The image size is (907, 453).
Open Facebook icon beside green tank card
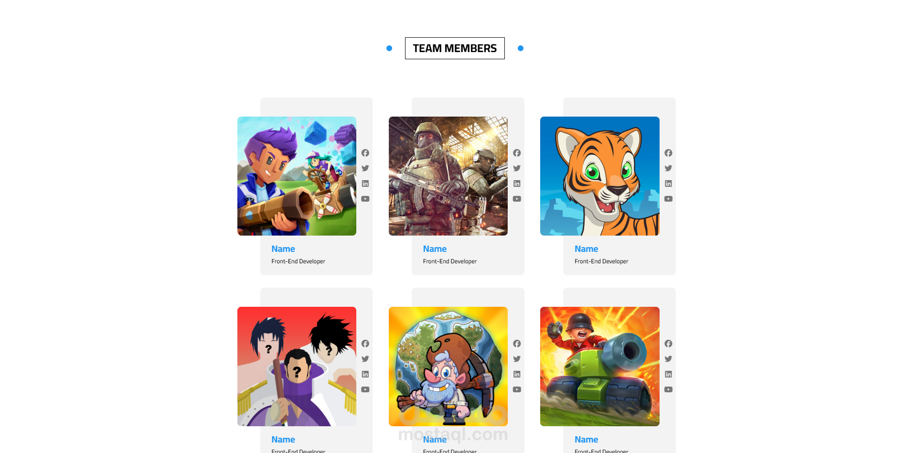(x=668, y=344)
